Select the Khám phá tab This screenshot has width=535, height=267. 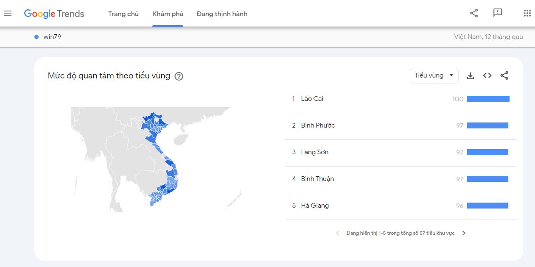pyautogui.click(x=168, y=14)
